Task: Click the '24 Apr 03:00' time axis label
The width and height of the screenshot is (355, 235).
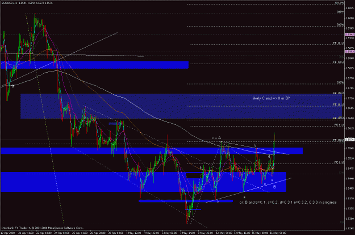Action: coord(62,233)
